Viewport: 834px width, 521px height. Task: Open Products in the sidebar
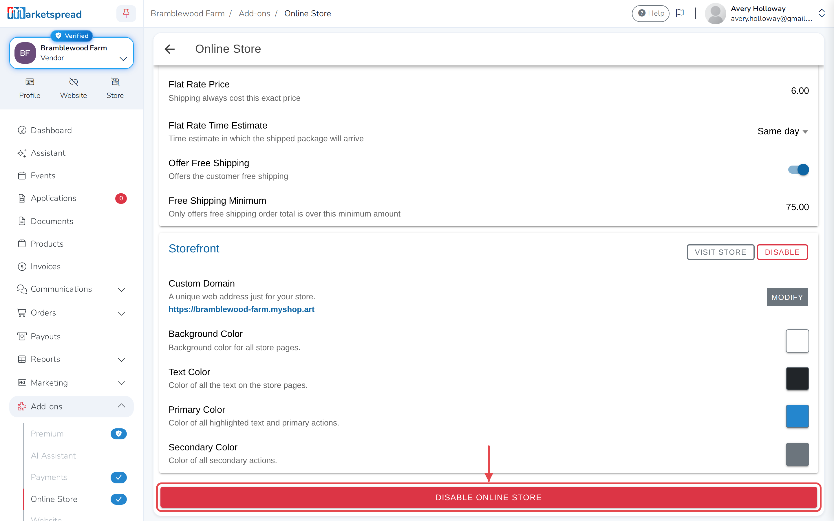click(72, 244)
